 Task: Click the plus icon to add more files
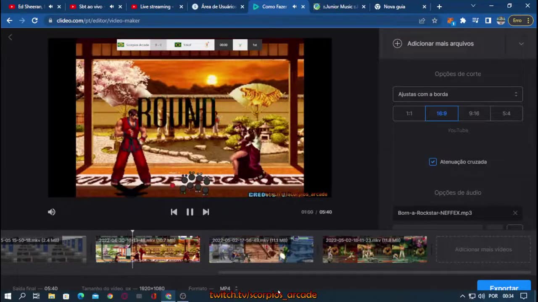tap(397, 44)
